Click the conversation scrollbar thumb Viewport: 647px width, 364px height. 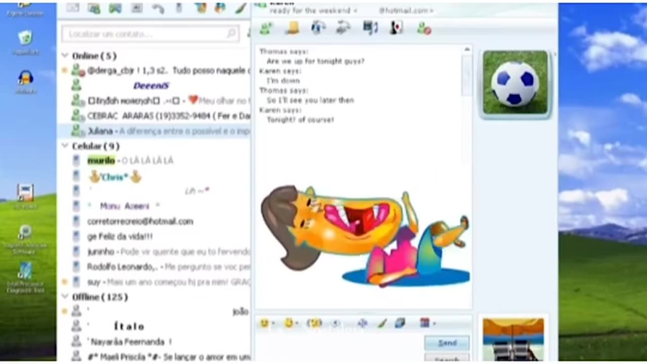(x=467, y=75)
